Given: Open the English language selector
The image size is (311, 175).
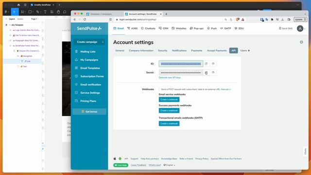Looking at the screenshot, I should [169, 165].
